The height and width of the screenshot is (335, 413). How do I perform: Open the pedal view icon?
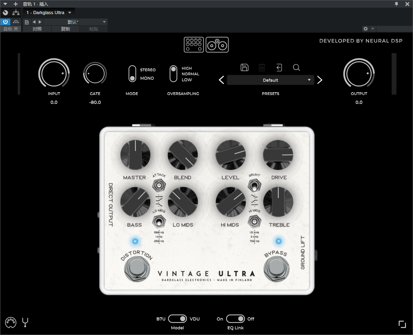[193, 45]
